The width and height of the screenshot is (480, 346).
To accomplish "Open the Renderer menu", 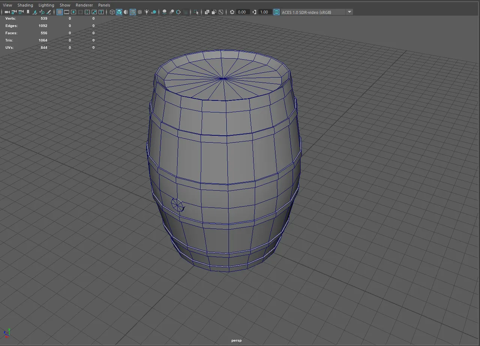I will pyautogui.click(x=84, y=5).
